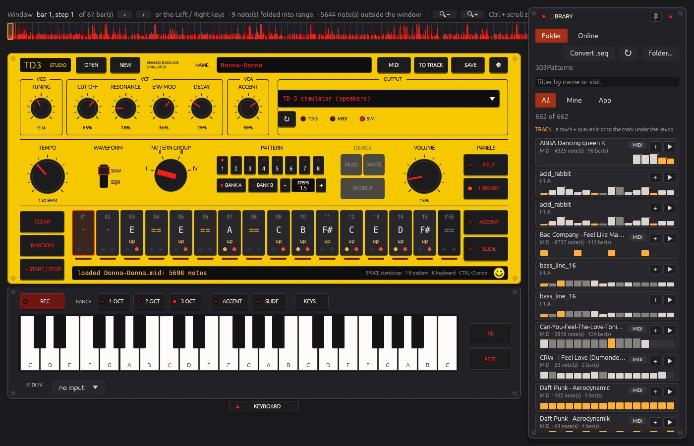The height and width of the screenshot is (446, 694).
Task: Click the CUT OFF knob
Action: (x=88, y=108)
